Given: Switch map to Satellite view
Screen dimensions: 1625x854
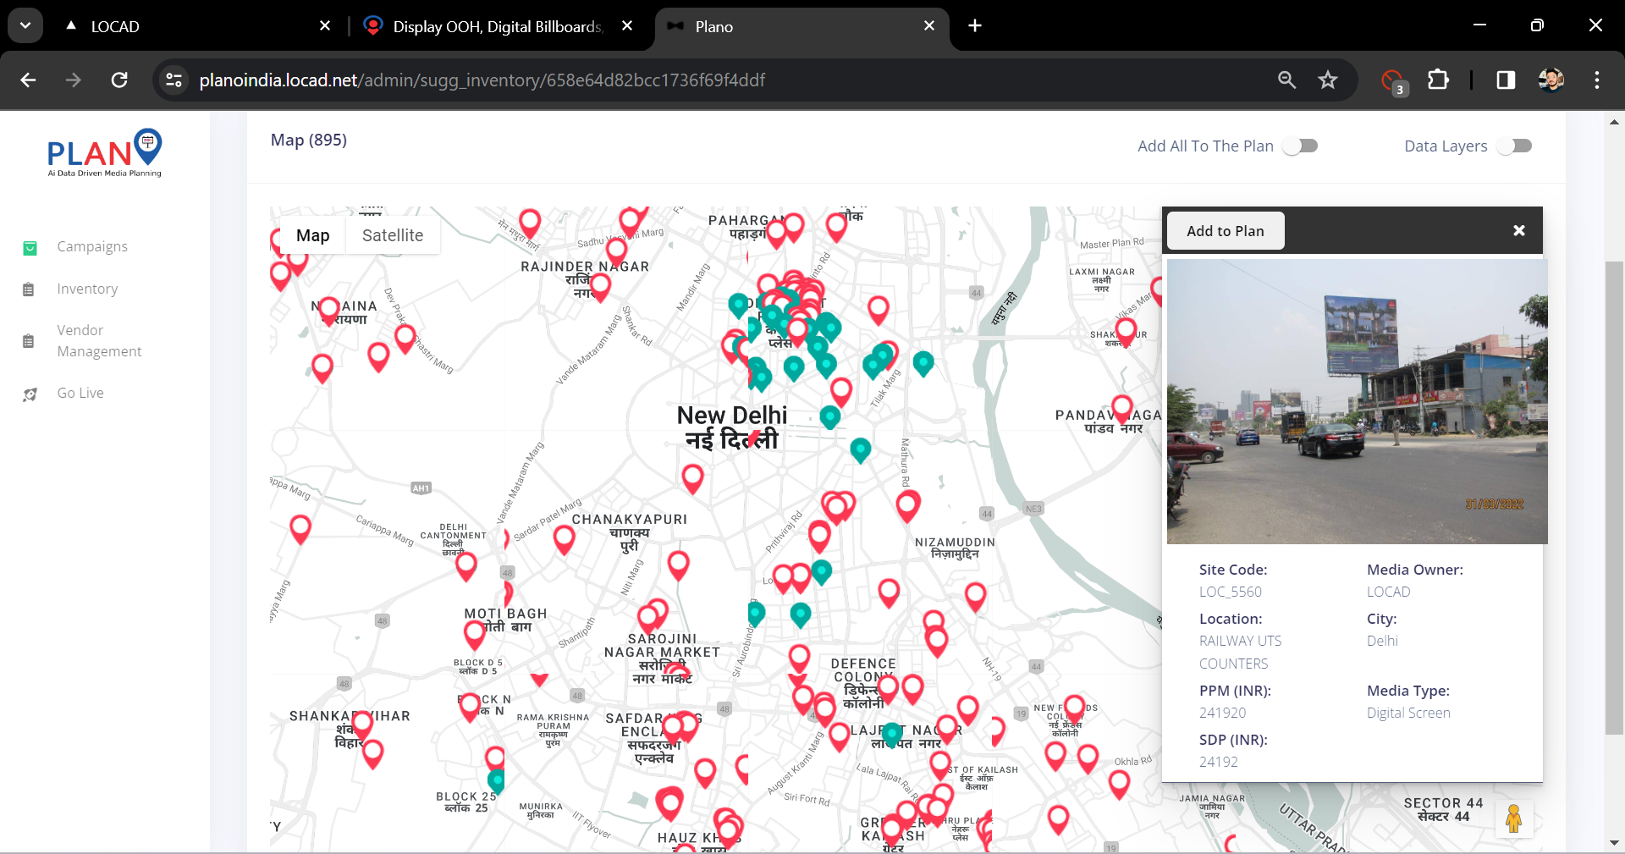Looking at the screenshot, I should point(392,235).
